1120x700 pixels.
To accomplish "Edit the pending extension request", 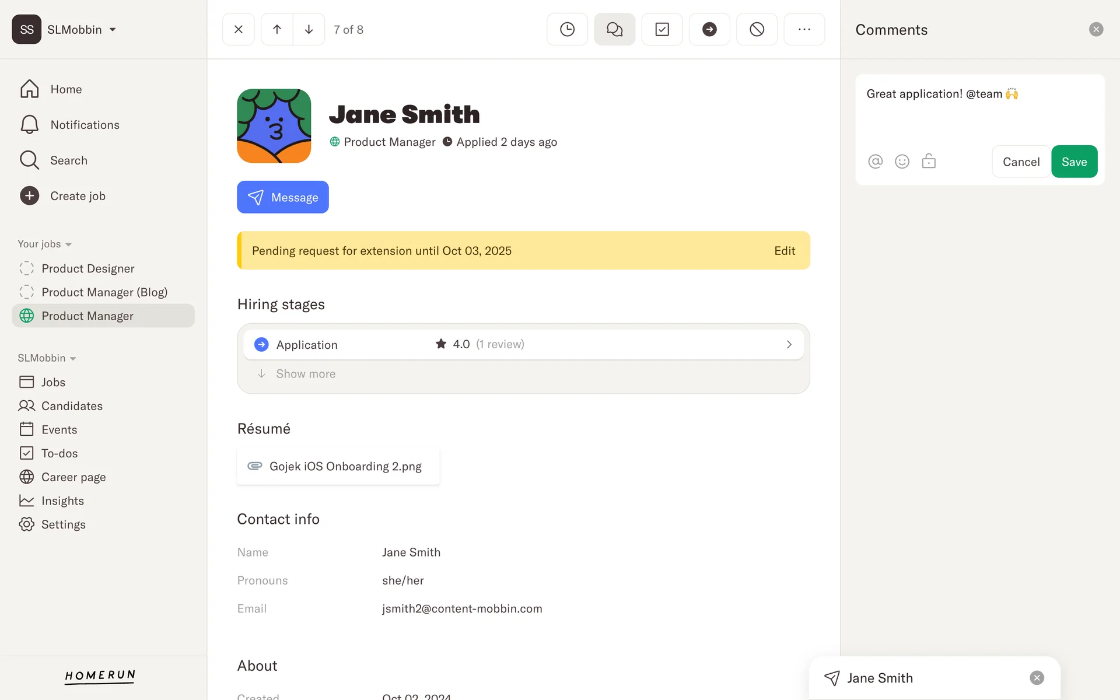I will (784, 251).
